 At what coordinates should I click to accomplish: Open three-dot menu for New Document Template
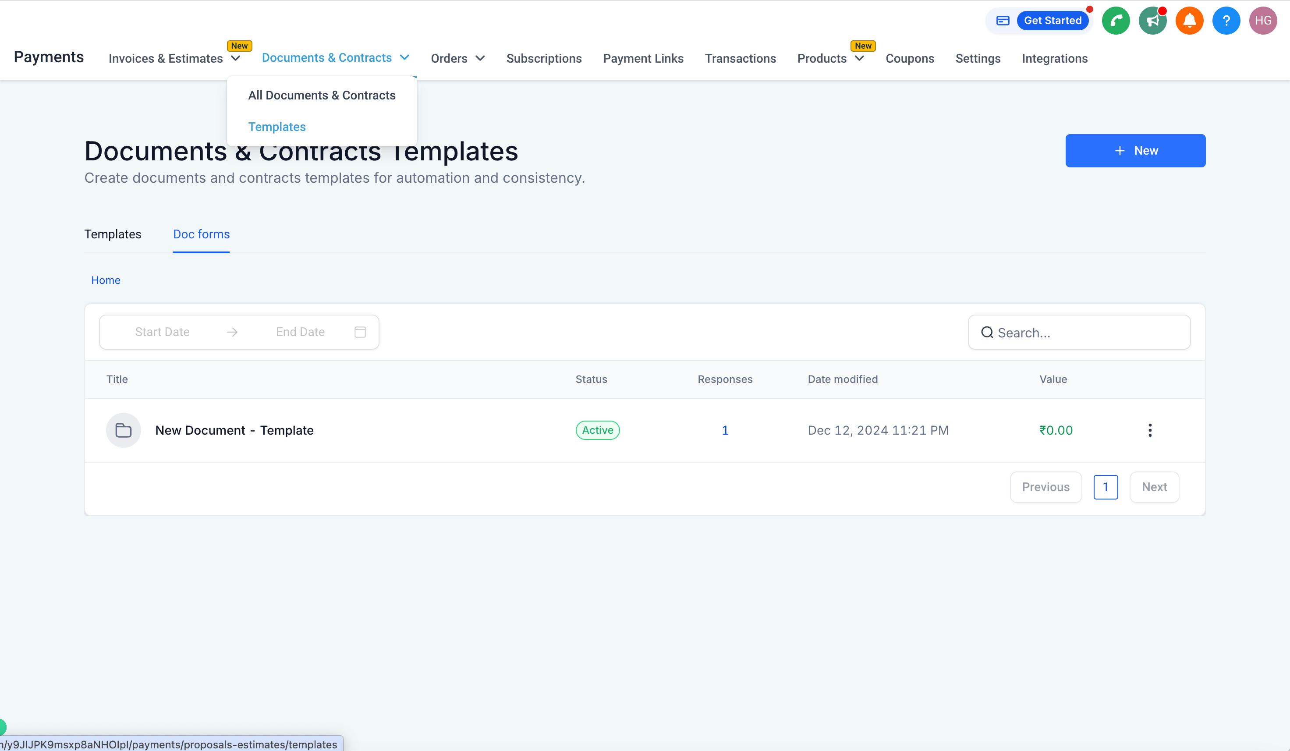[1150, 430]
